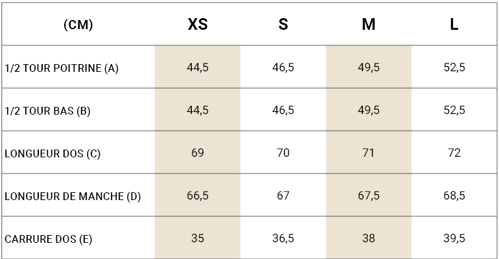Image resolution: width=499 pixels, height=259 pixels.
Task: Select the S size column header
Action: pyautogui.click(x=283, y=24)
